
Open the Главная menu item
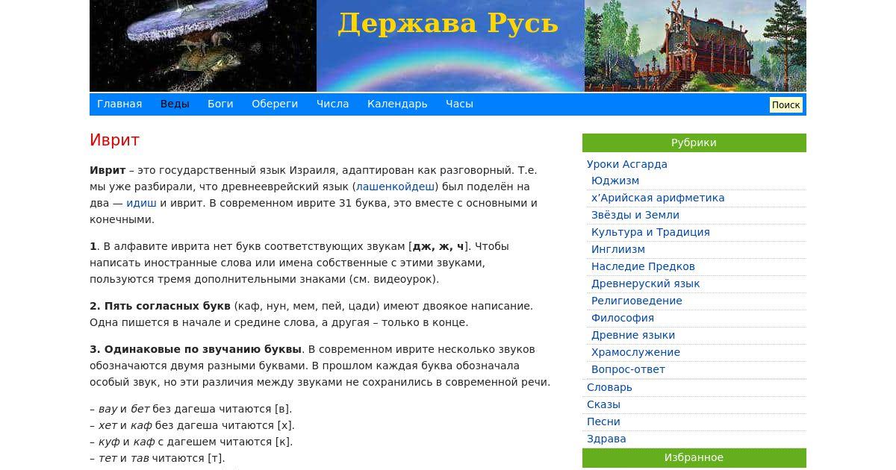[119, 104]
